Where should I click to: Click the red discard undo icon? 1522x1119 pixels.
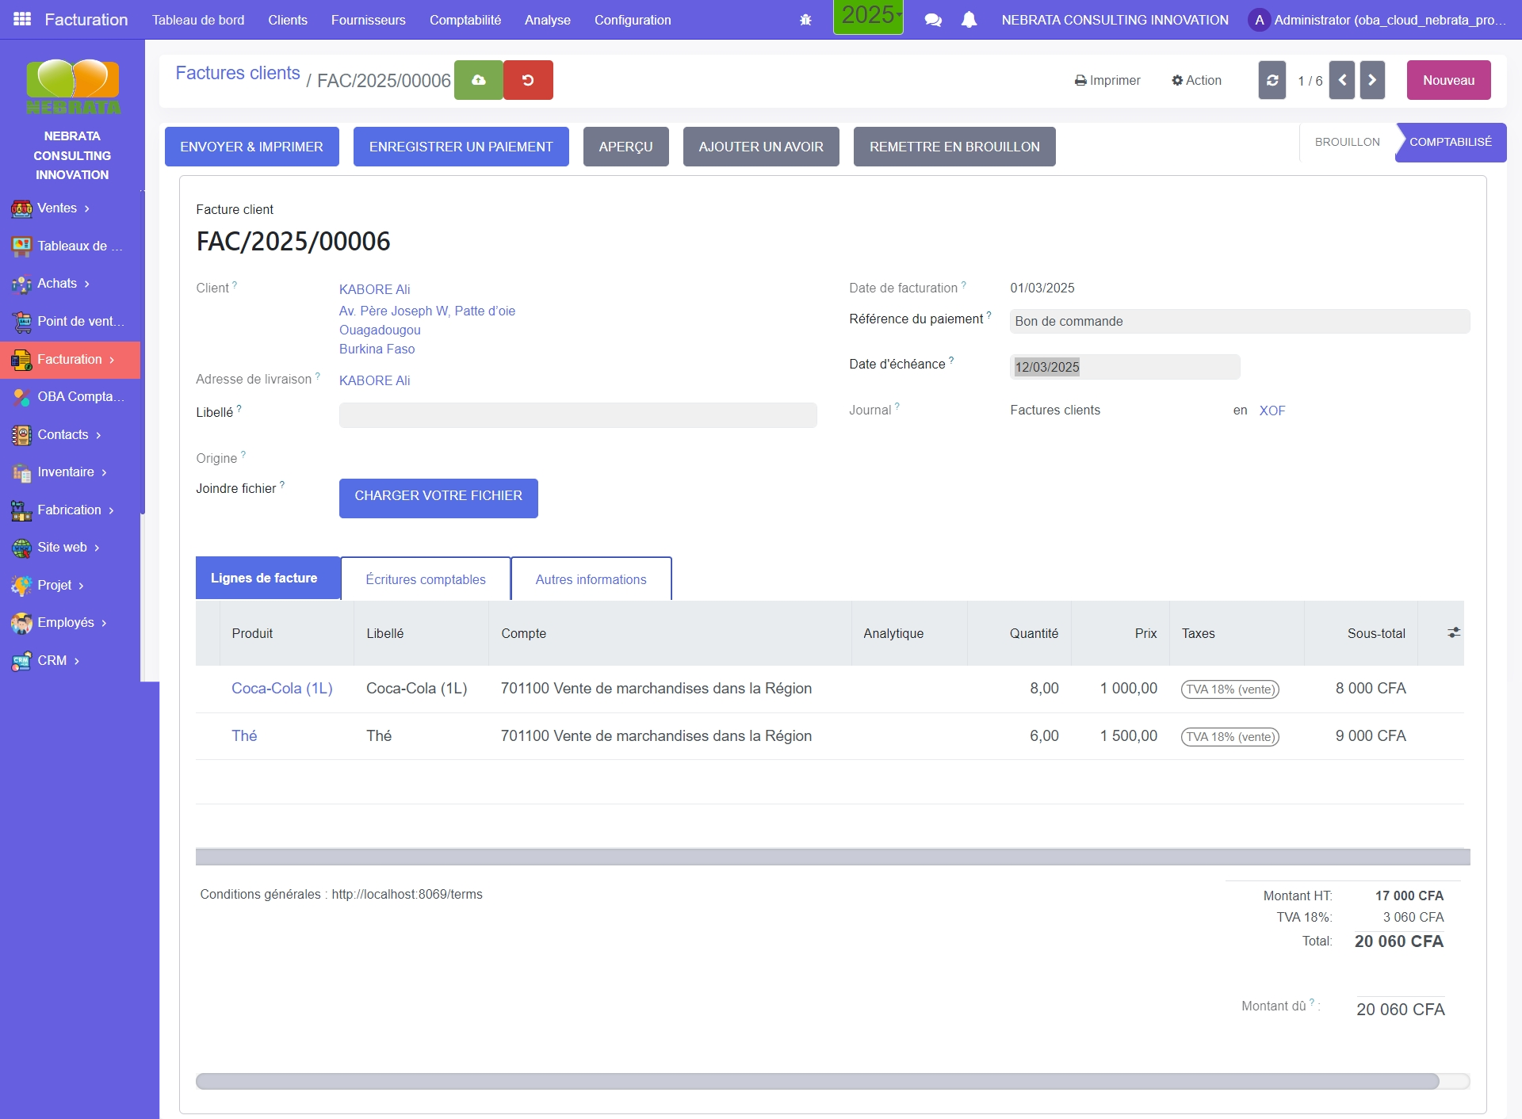[x=528, y=80]
